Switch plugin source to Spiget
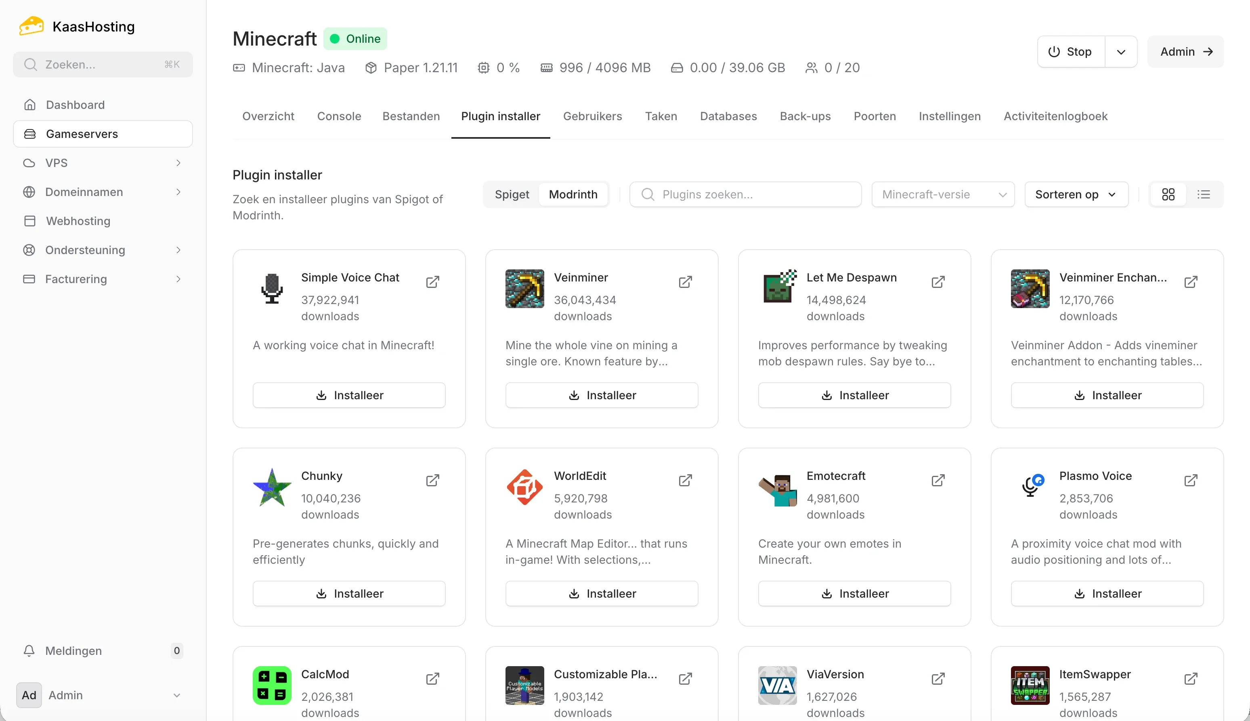Viewport: 1250px width, 721px height. pos(512,194)
